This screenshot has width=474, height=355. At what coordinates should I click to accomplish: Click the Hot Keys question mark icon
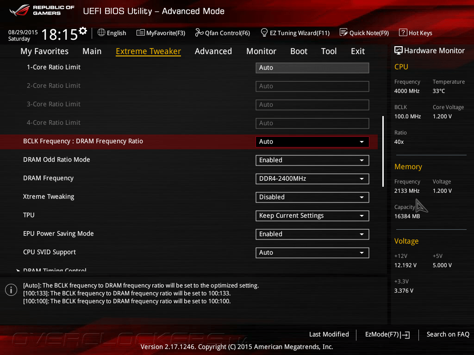tap(403, 33)
